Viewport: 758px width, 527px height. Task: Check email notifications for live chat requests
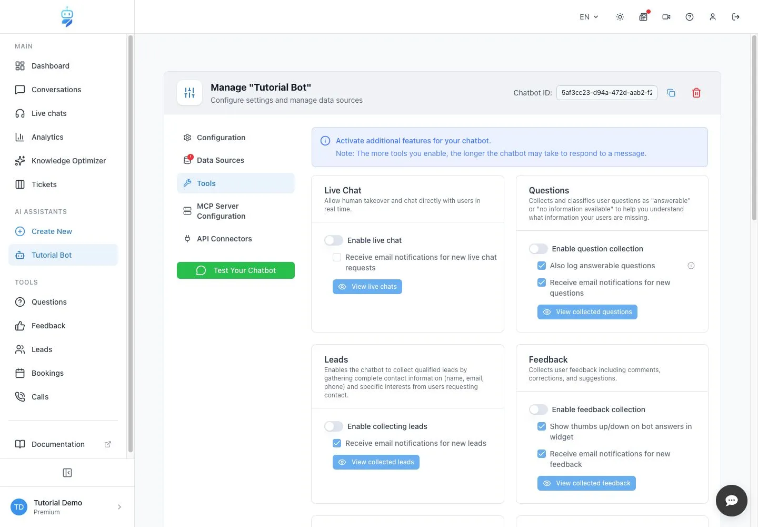click(337, 257)
